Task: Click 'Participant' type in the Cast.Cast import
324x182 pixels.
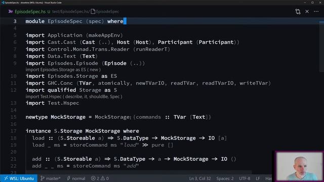Action: tap(175, 42)
